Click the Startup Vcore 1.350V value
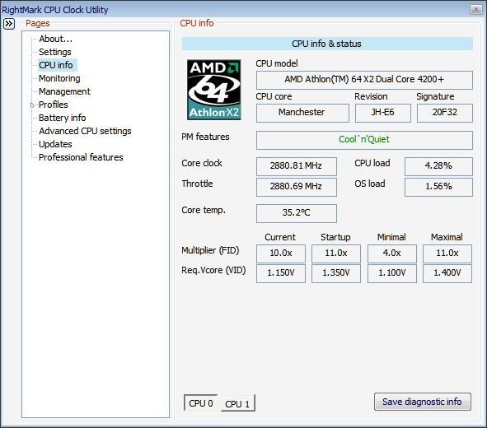This screenshot has width=487, height=428. [336, 273]
